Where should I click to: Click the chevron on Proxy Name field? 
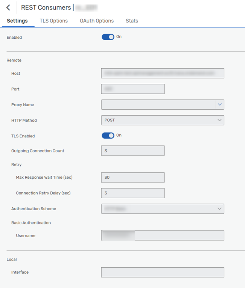click(220, 104)
